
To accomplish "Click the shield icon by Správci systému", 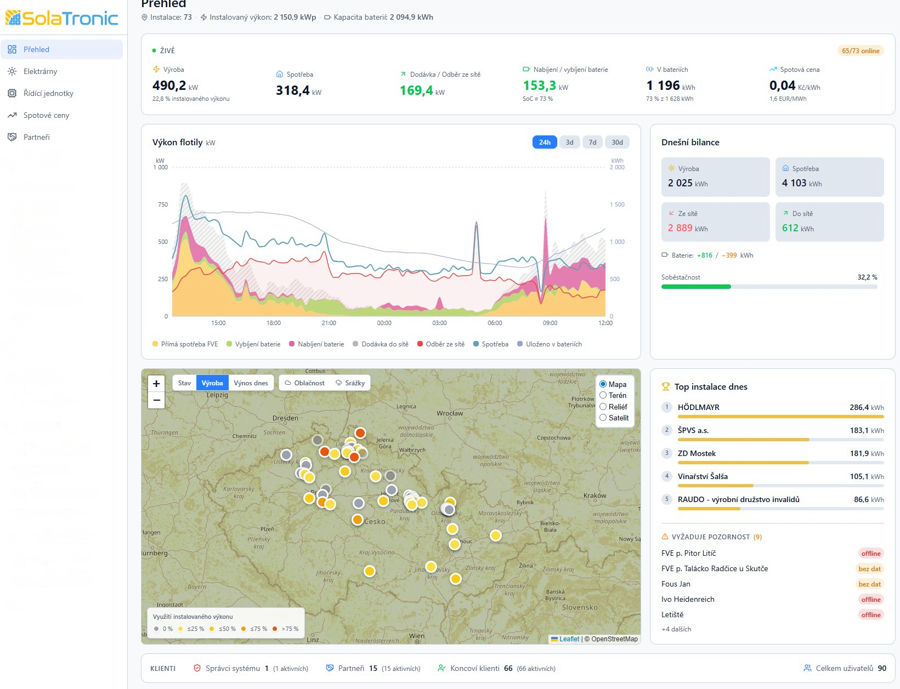I will 197,668.
